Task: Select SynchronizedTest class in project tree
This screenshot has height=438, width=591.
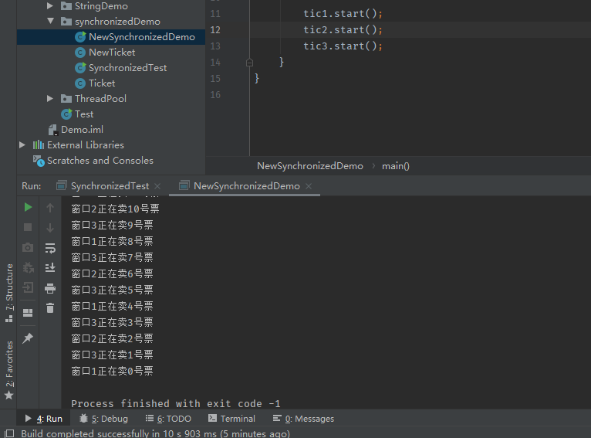Action: [128, 68]
